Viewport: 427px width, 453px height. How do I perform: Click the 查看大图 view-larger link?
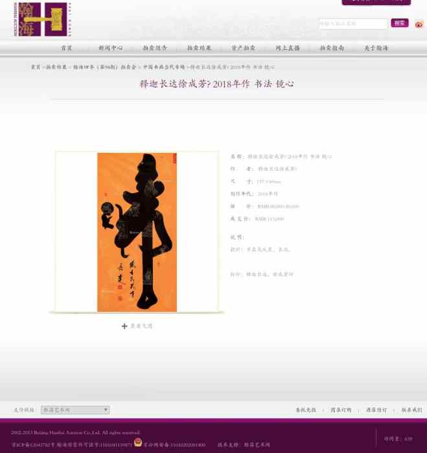(141, 326)
